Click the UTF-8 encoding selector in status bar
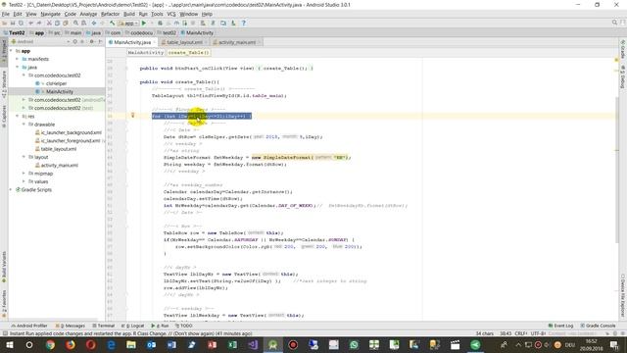Screen dimensions: 627x353 tap(538, 333)
